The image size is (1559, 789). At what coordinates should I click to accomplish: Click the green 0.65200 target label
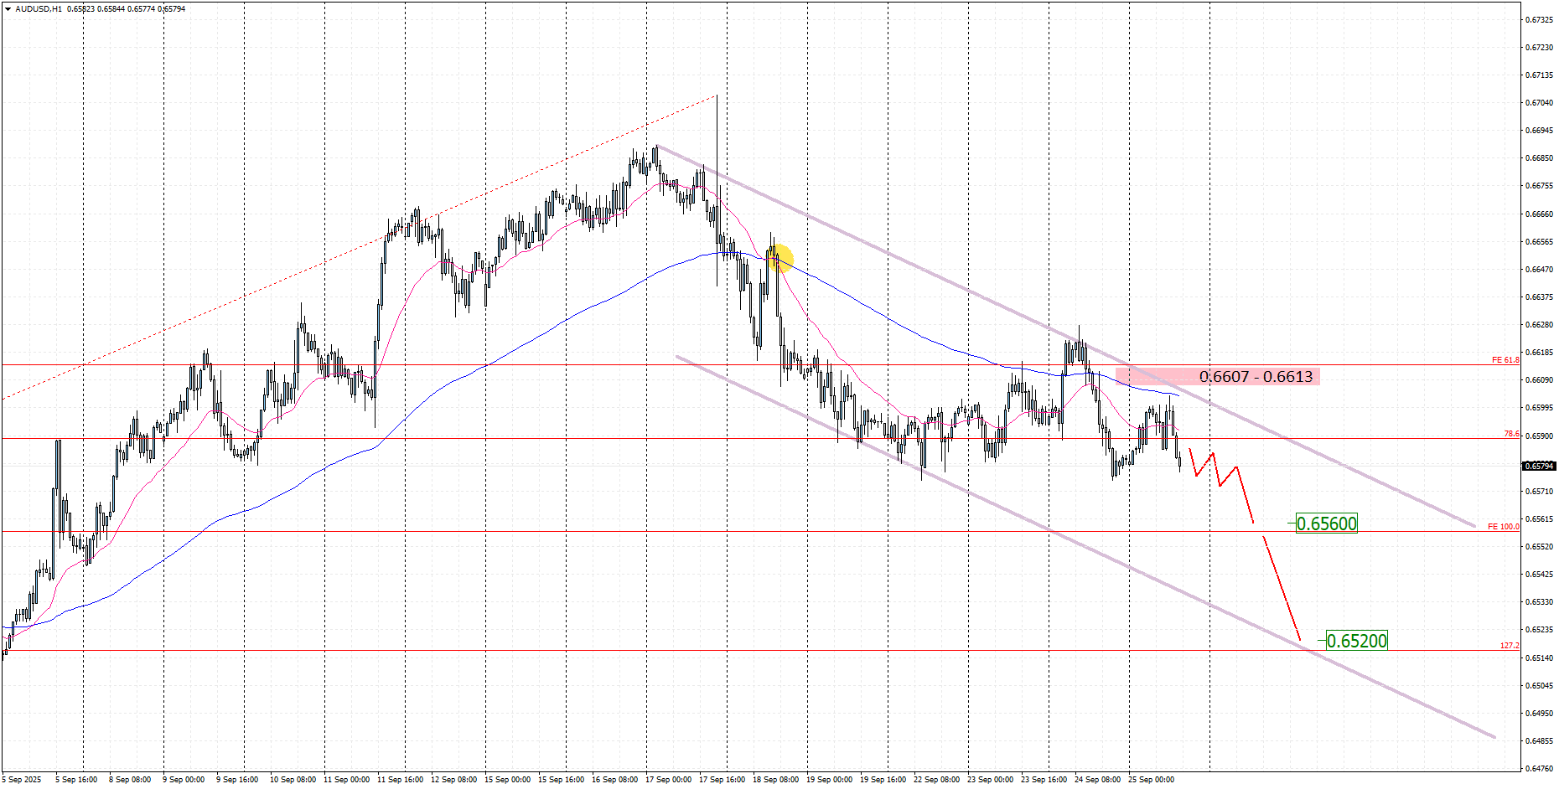click(x=1356, y=641)
